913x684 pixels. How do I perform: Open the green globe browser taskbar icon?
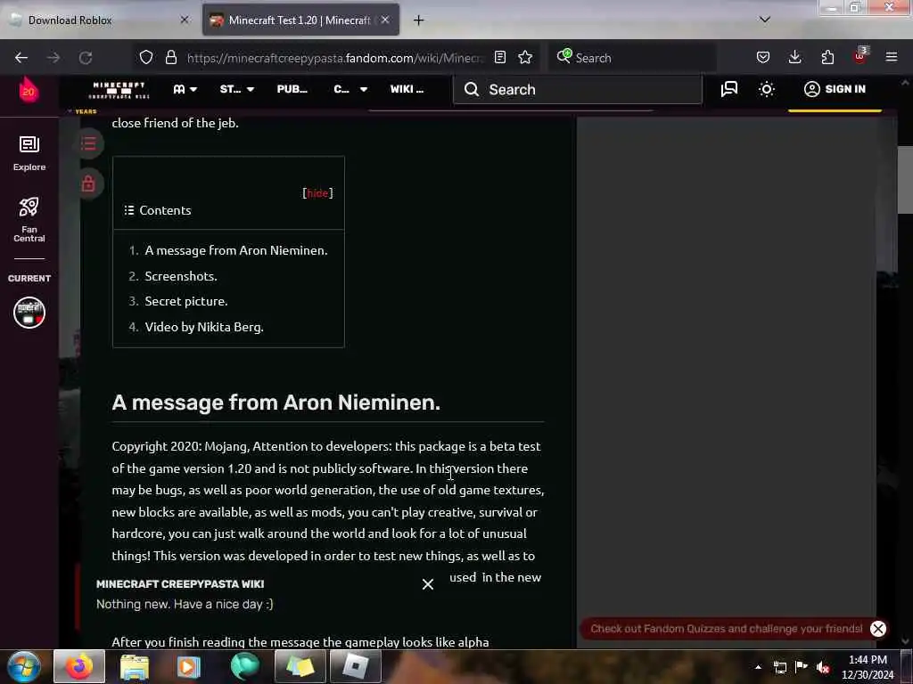244,666
